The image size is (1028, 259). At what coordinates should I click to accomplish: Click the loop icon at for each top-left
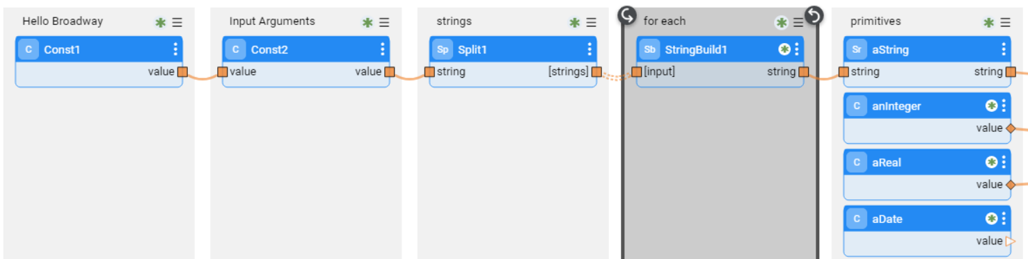(627, 15)
